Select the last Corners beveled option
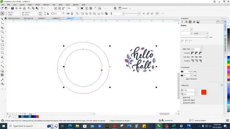Screen dimensions: 230x129 click(x=200, y=53)
